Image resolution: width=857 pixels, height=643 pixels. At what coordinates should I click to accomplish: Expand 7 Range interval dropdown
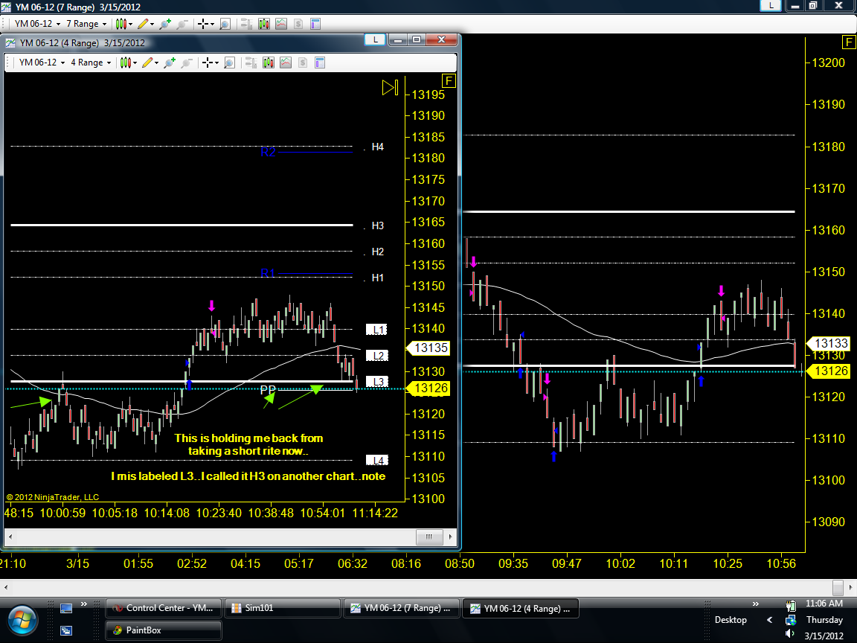104,24
